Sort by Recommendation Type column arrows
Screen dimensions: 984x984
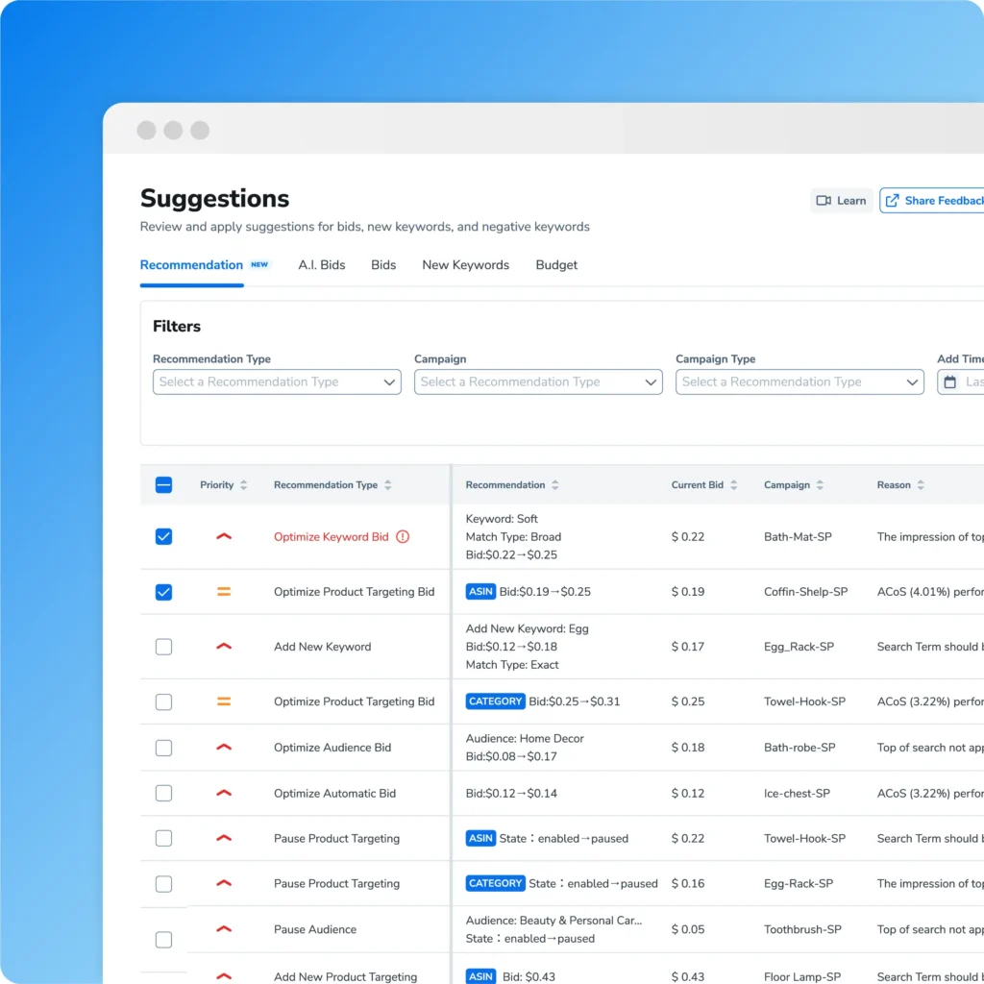(x=387, y=485)
